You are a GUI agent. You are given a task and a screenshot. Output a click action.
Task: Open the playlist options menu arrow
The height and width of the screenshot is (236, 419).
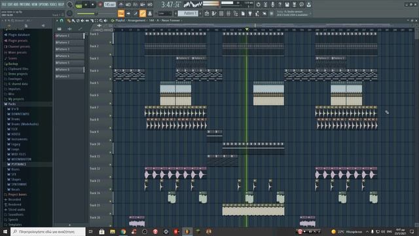(x=57, y=20)
